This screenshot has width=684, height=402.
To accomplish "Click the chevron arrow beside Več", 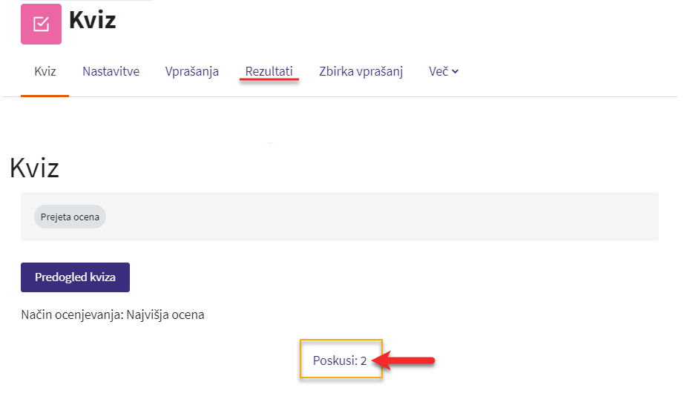I will tap(455, 71).
